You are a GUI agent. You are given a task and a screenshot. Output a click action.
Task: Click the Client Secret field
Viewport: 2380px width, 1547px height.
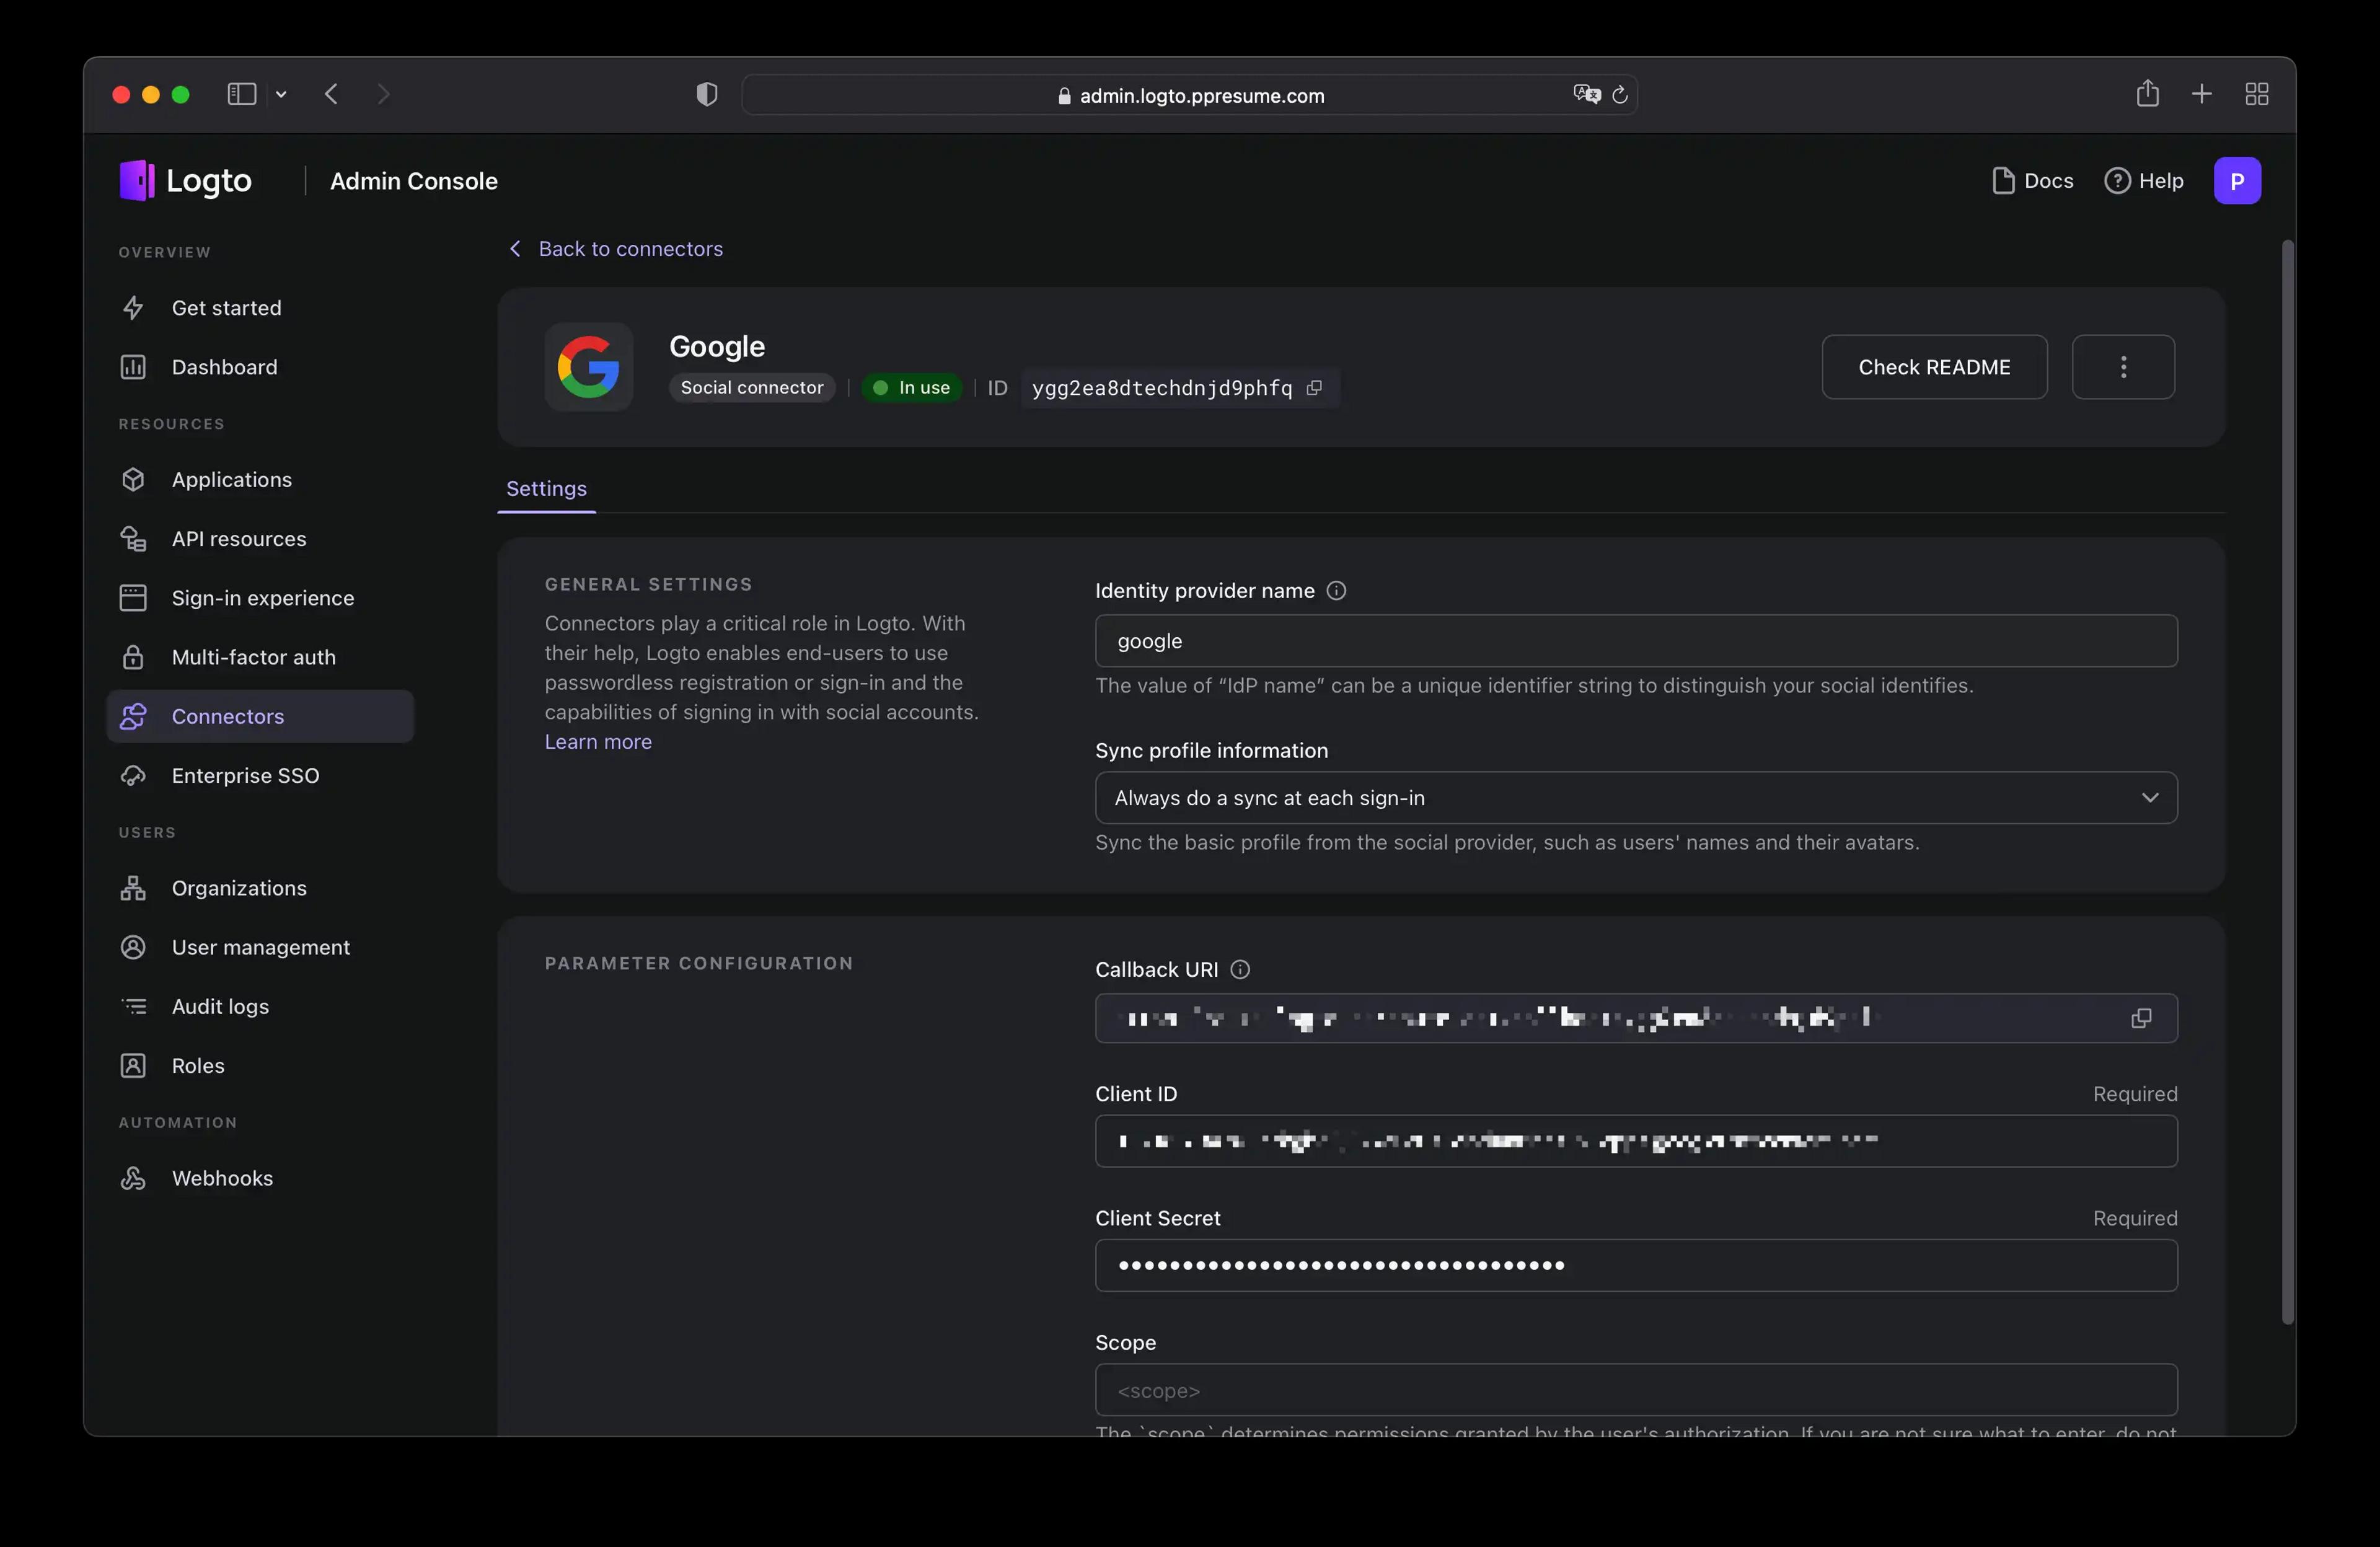coord(1636,1266)
